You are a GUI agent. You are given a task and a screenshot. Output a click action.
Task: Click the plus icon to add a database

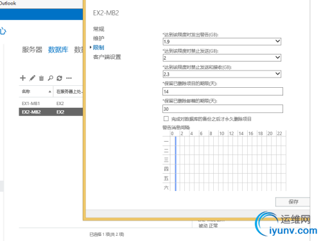[x=22, y=78]
